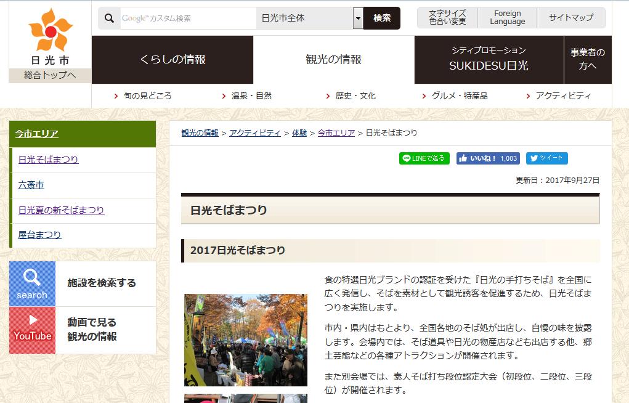The width and height of the screenshot is (629, 403).
Task: Click 今市エリア sidebar heading link
Action: click(x=37, y=134)
